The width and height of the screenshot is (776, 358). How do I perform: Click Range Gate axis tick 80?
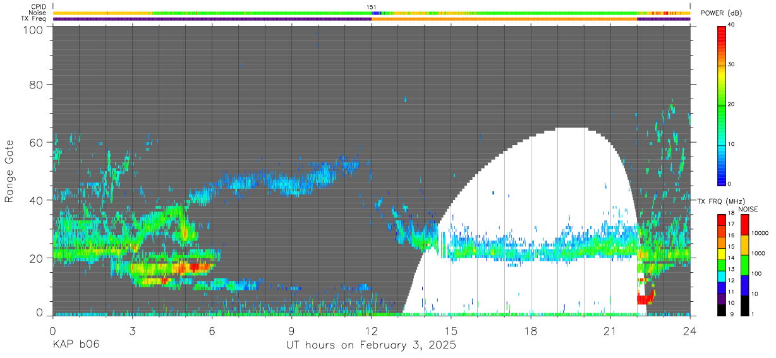35,84
